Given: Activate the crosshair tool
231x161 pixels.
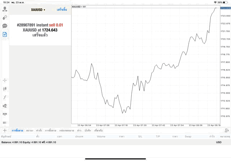Looking at the screenshot, I should (x=5, y=80).
